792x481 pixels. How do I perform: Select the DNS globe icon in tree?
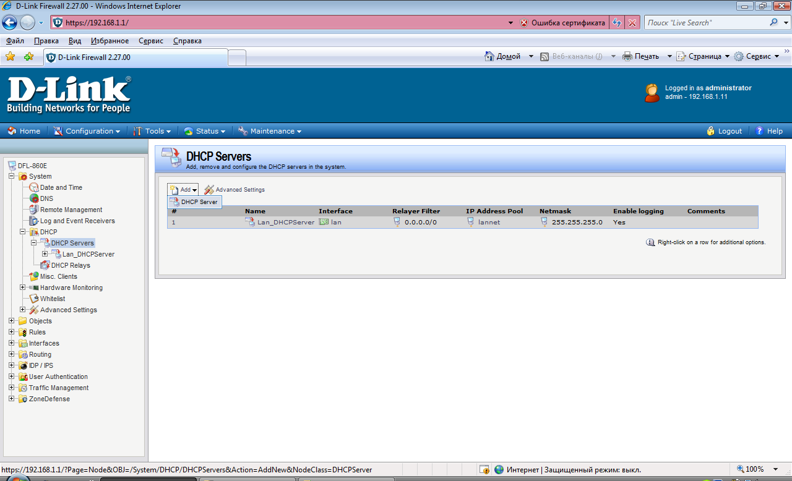tap(34, 198)
